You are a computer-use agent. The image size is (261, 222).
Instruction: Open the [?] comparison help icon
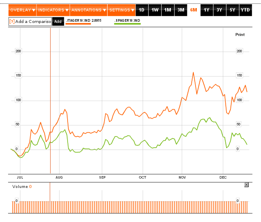point(12,22)
